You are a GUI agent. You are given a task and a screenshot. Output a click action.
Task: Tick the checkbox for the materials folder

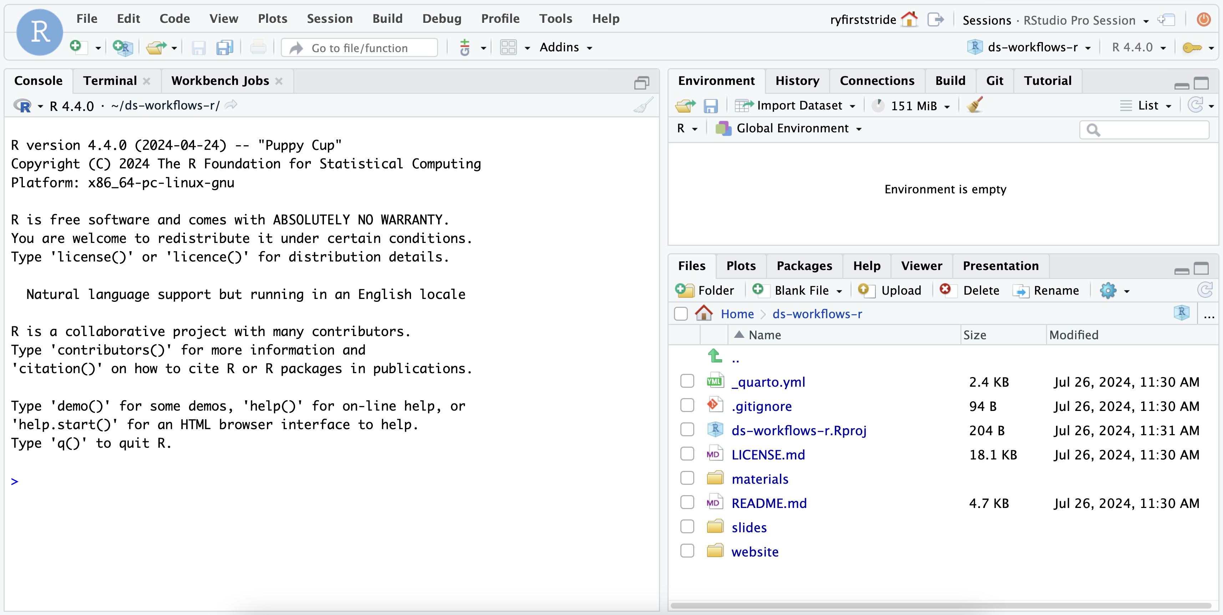[687, 478]
